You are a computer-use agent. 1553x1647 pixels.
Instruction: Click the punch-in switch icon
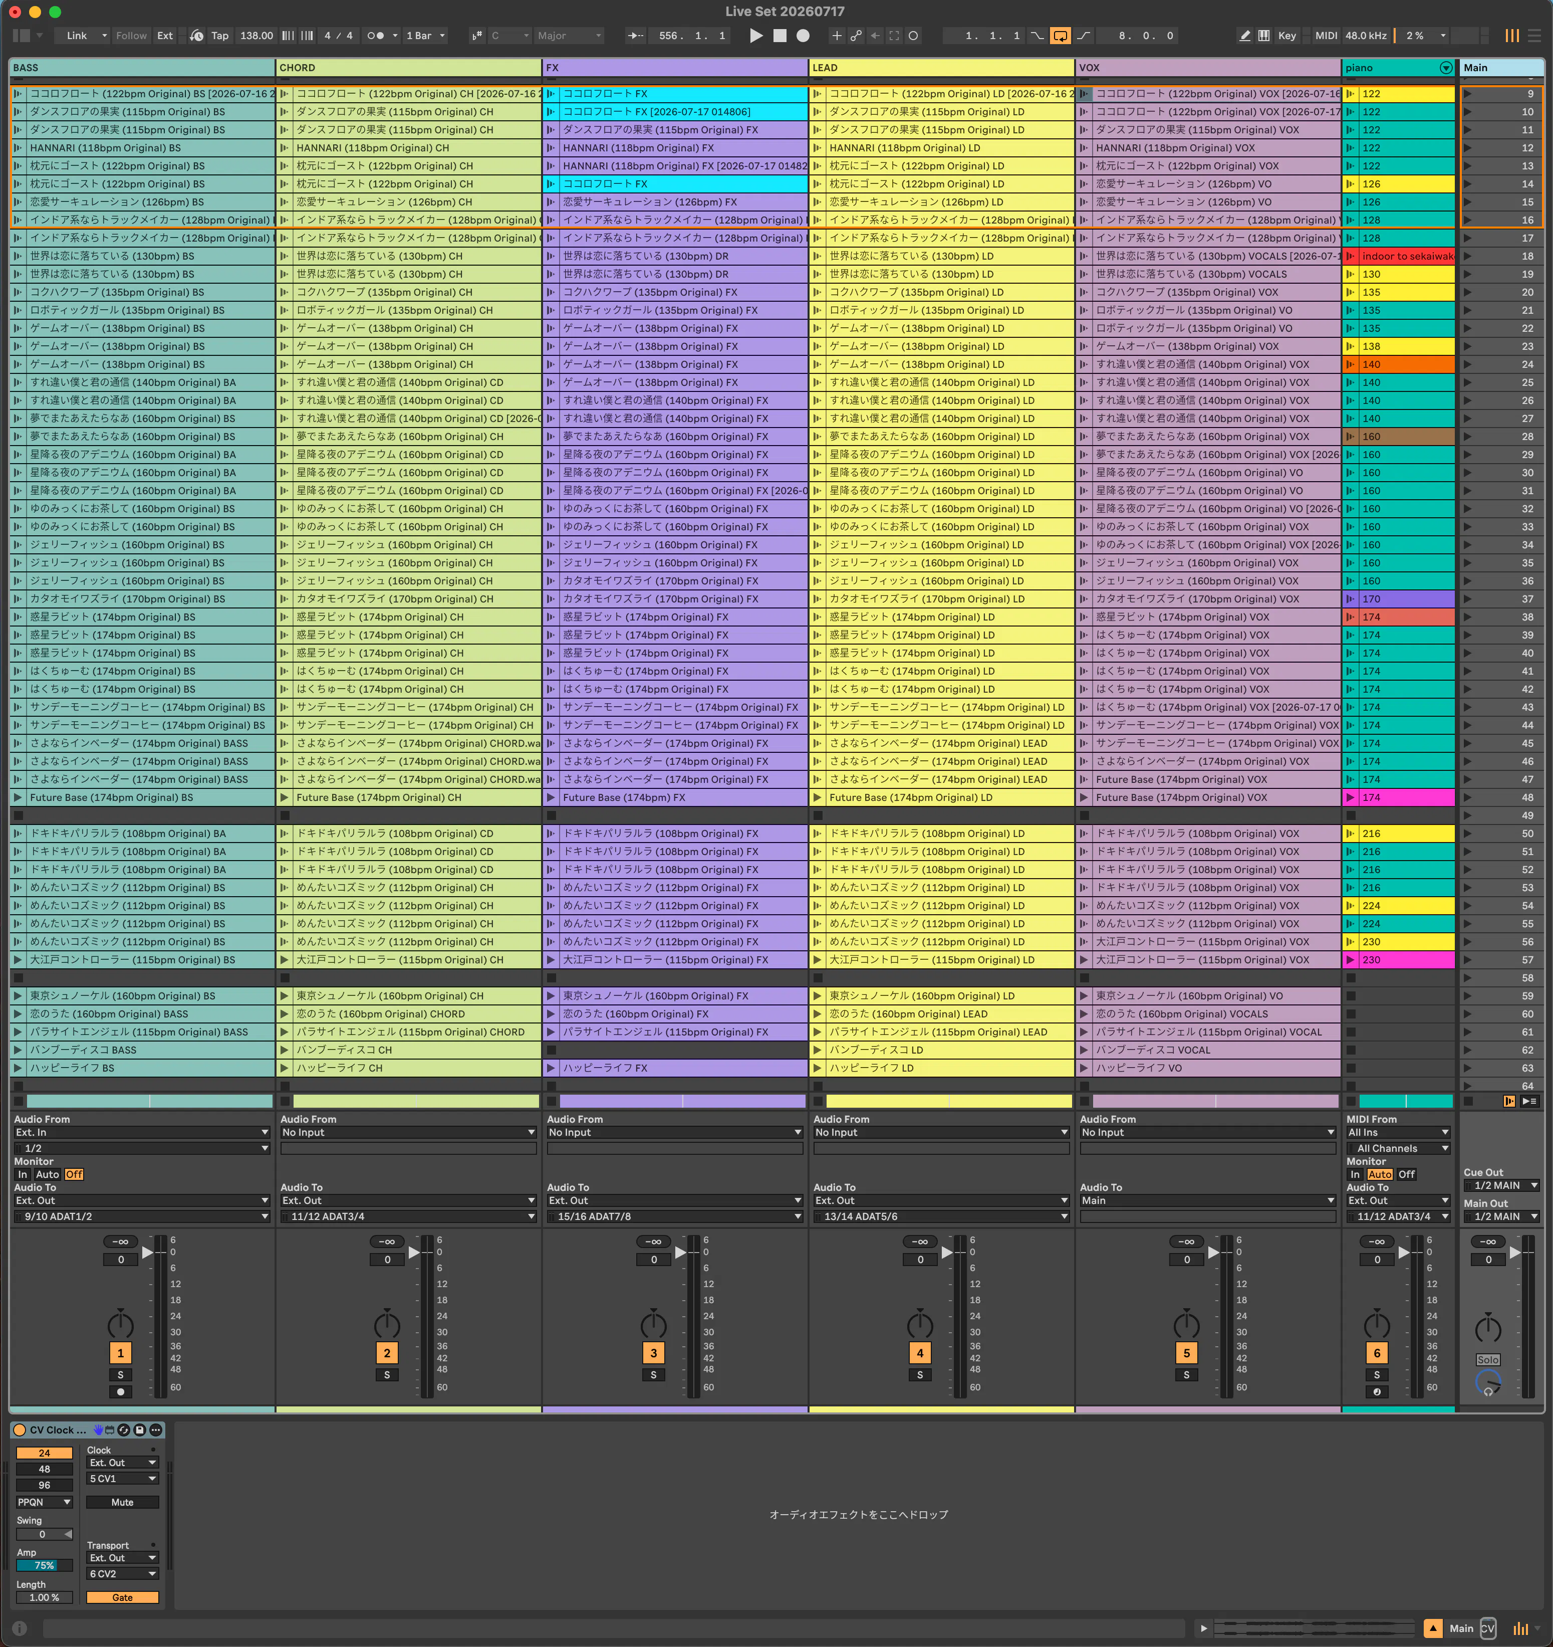coord(1037,36)
